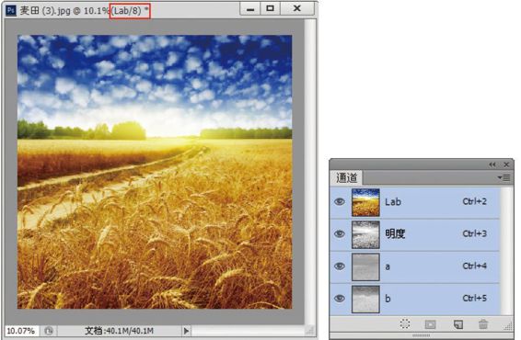
Task: Click the status bar preview icon
Action: (49, 331)
